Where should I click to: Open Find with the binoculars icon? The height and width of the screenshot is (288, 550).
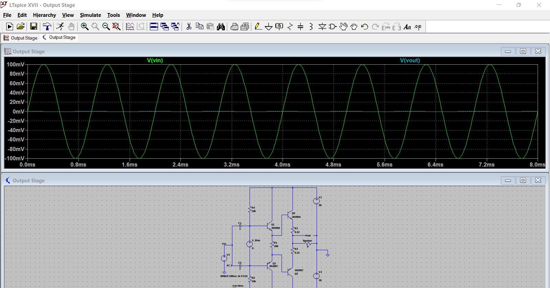click(x=221, y=26)
